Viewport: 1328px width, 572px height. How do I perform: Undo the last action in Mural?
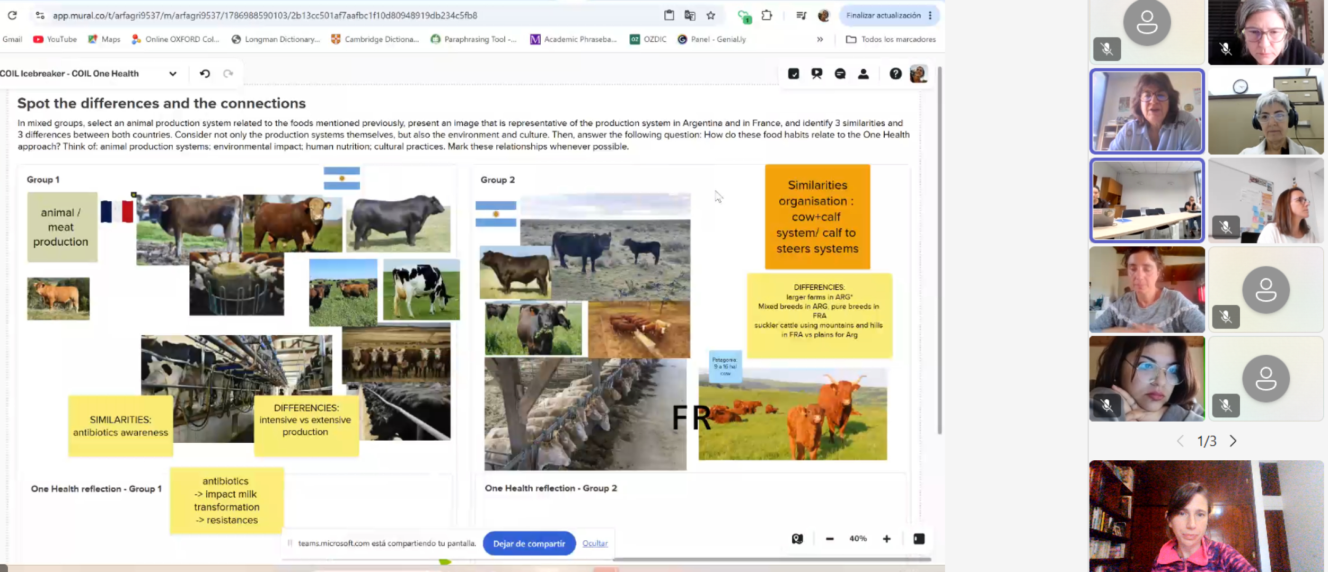205,74
